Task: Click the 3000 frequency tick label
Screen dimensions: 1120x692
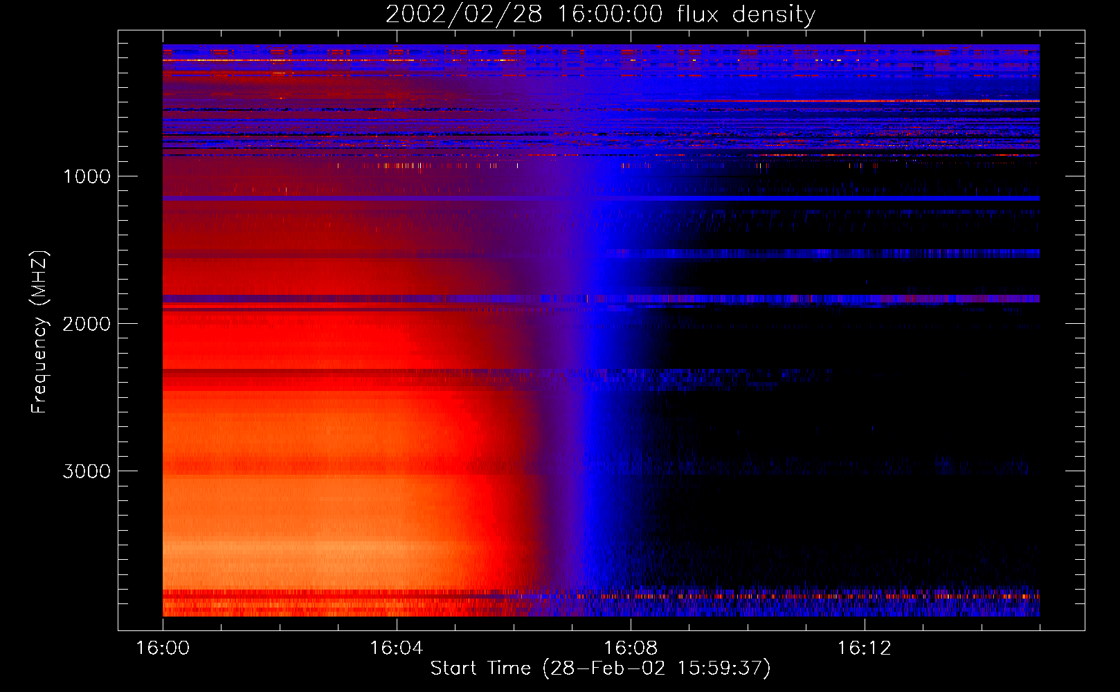Action: click(87, 471)
